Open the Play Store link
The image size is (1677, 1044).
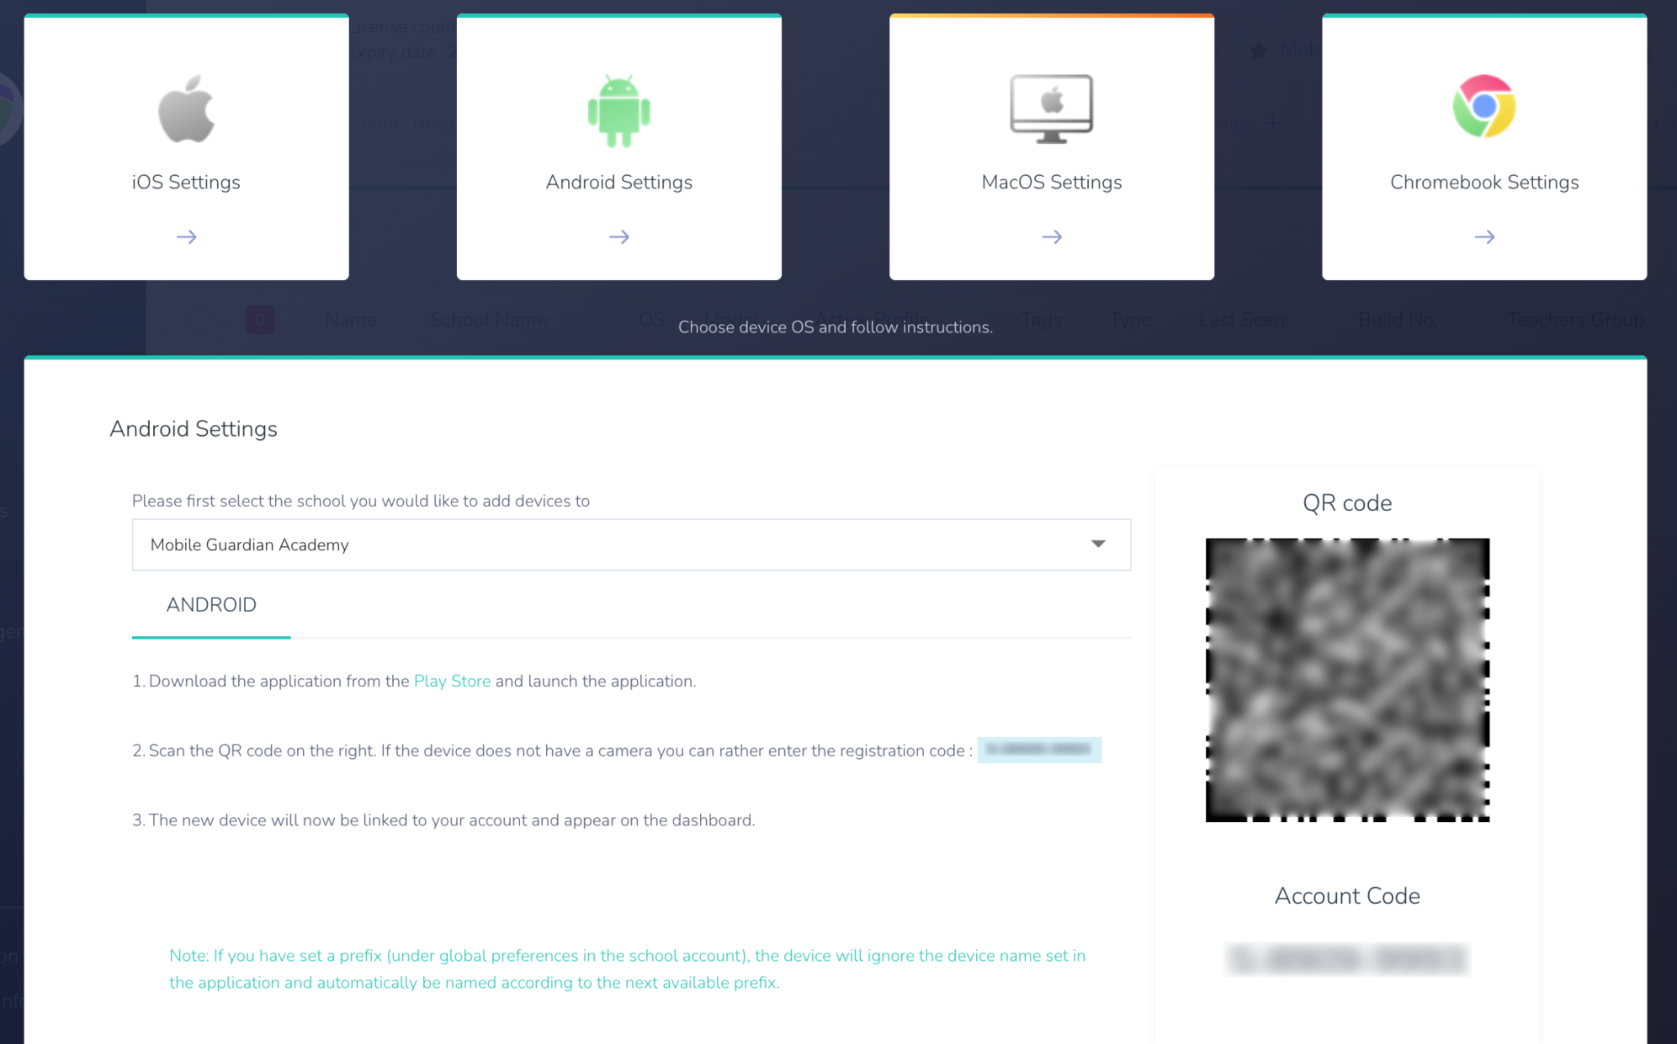[x=452, y=681]
